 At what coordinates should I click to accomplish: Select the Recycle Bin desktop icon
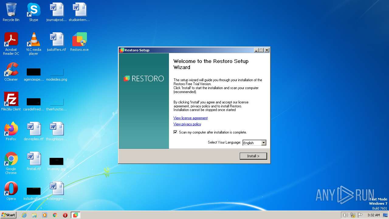tap(11, 12)
